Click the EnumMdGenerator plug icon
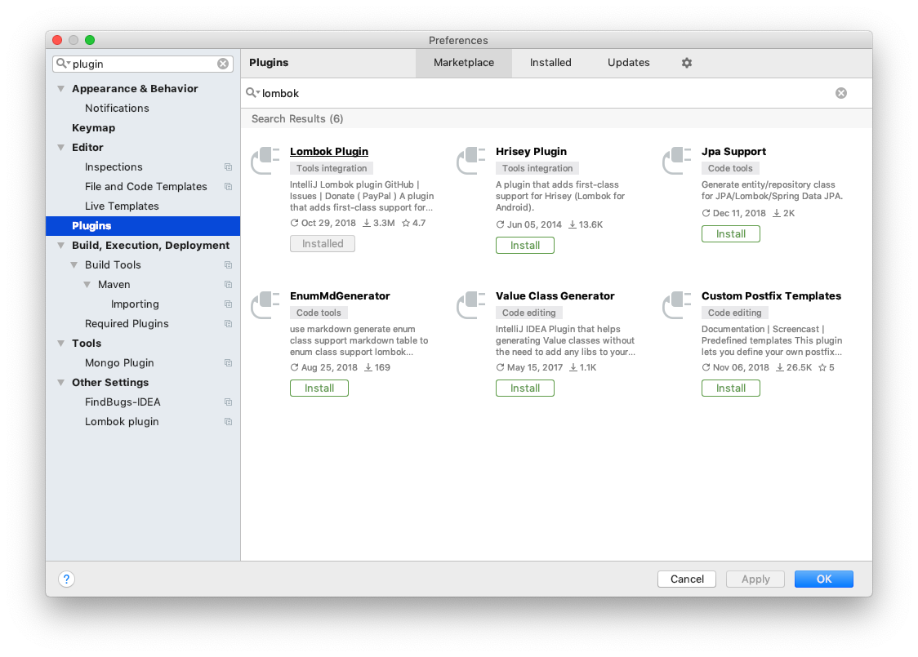 pyautogui.click(x=265, y=305)
